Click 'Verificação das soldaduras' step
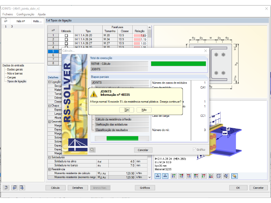The height and width of the screenshot is (203, 271). (122, 124)
